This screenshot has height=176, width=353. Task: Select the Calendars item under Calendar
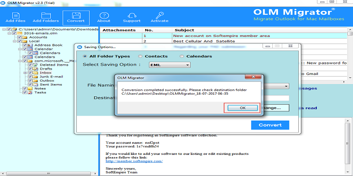(x=50, y=53)
